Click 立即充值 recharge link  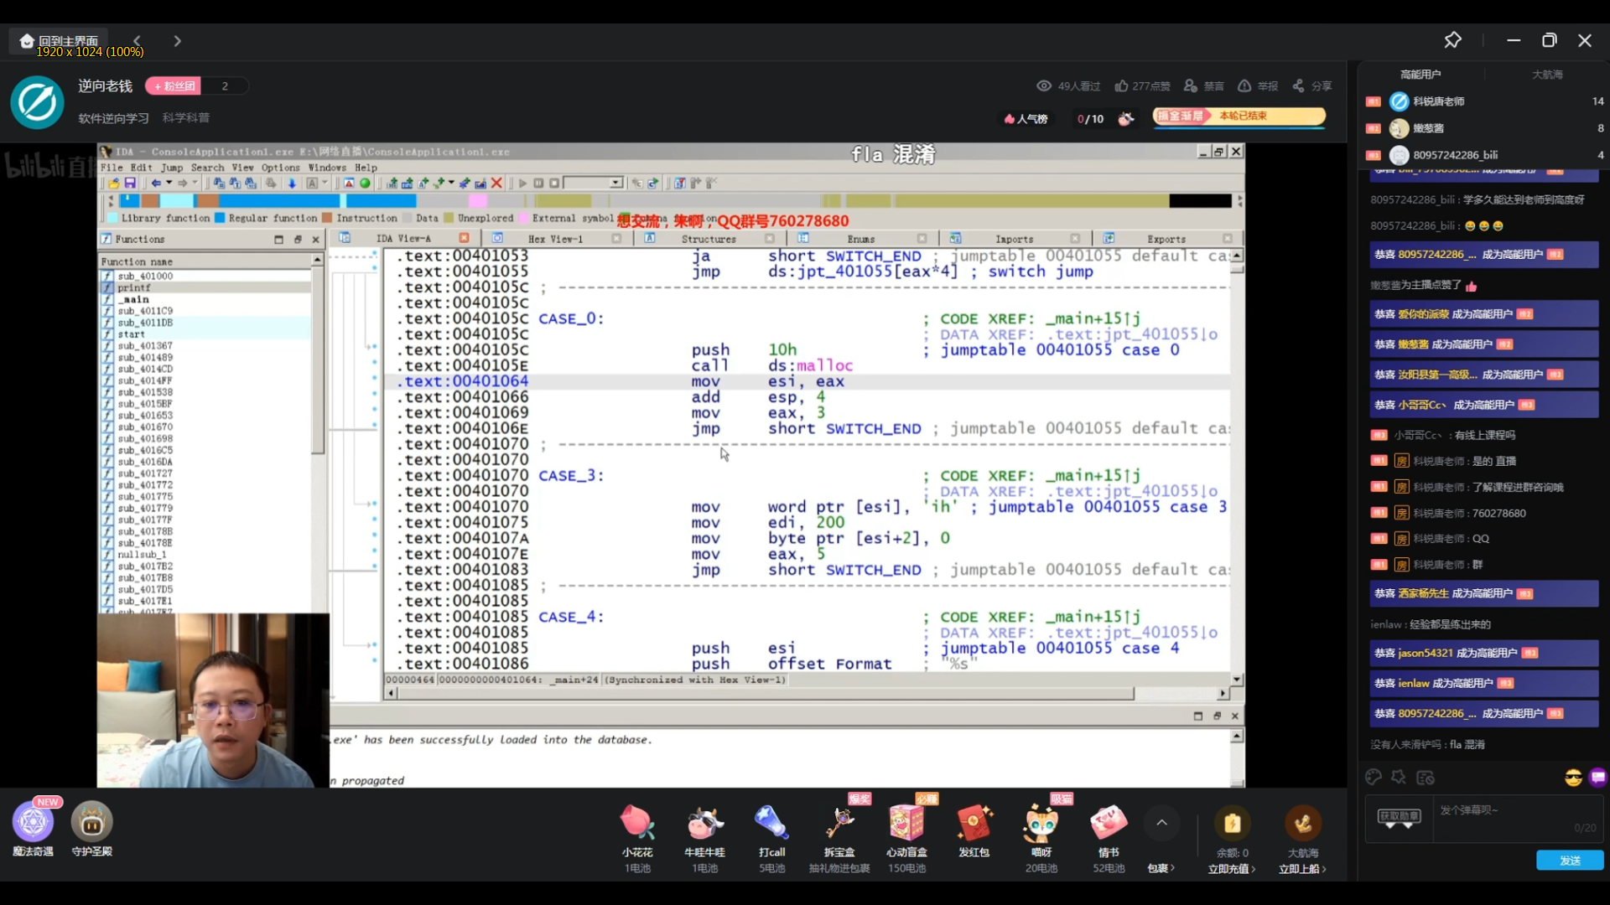click(x=1232, y=869)
